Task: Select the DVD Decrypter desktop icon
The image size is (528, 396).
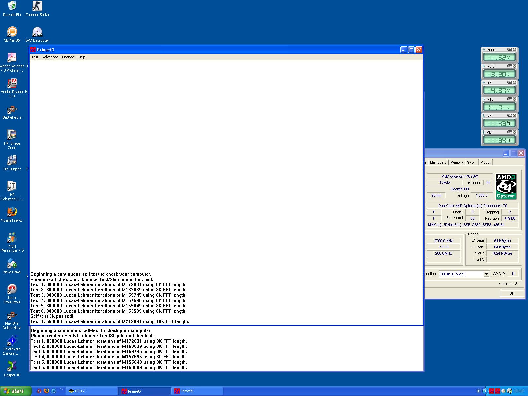Action: click(x=37, y=34)
